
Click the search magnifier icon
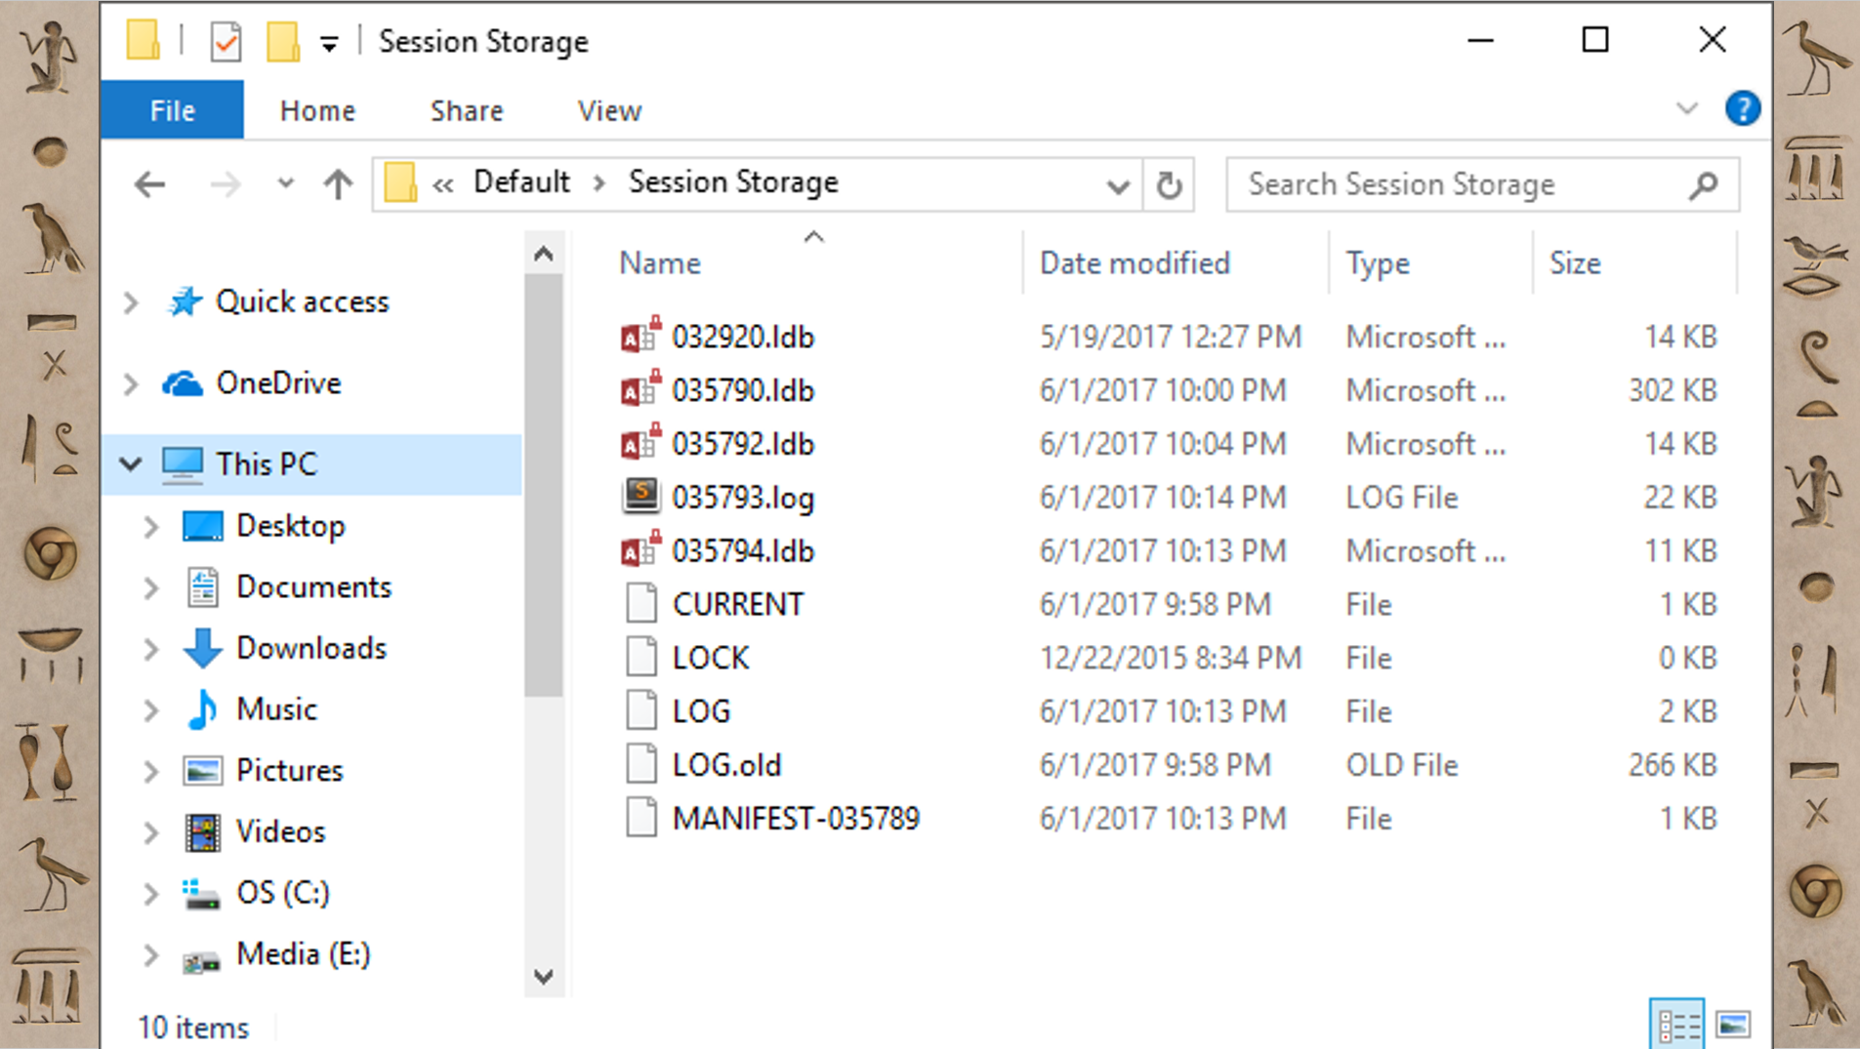(1704, 183)
